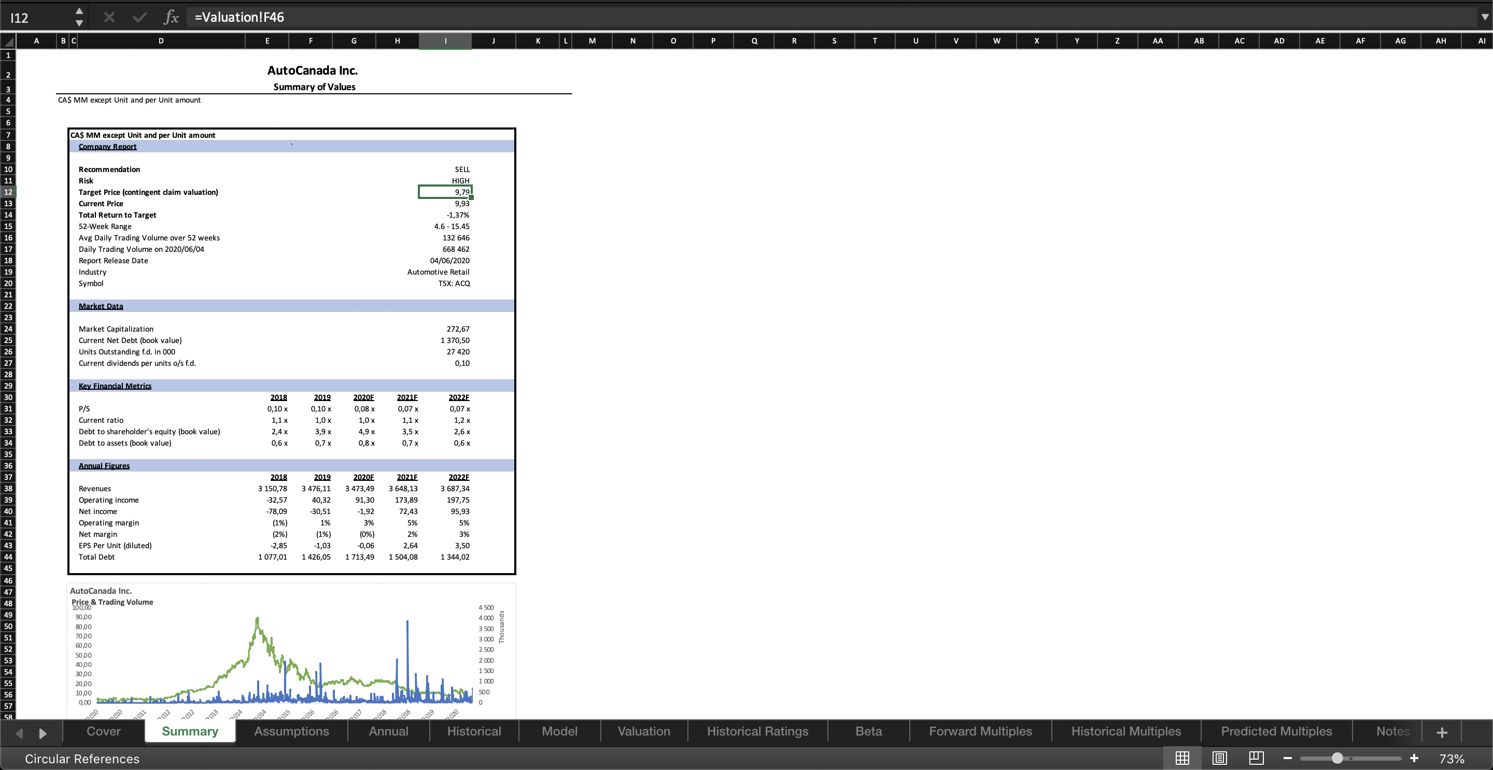Switch to the Model sheet tab
The width and height of the screenshot is (1493, 770).
pos(560,731)
